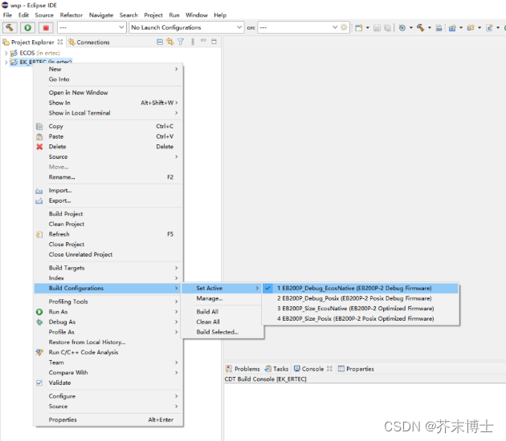Click the build configuration toolbar icon

[x=402, y=28]
